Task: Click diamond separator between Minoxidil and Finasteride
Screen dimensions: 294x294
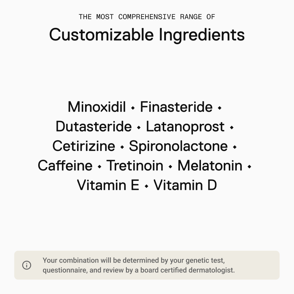Action: click(133, 108)
